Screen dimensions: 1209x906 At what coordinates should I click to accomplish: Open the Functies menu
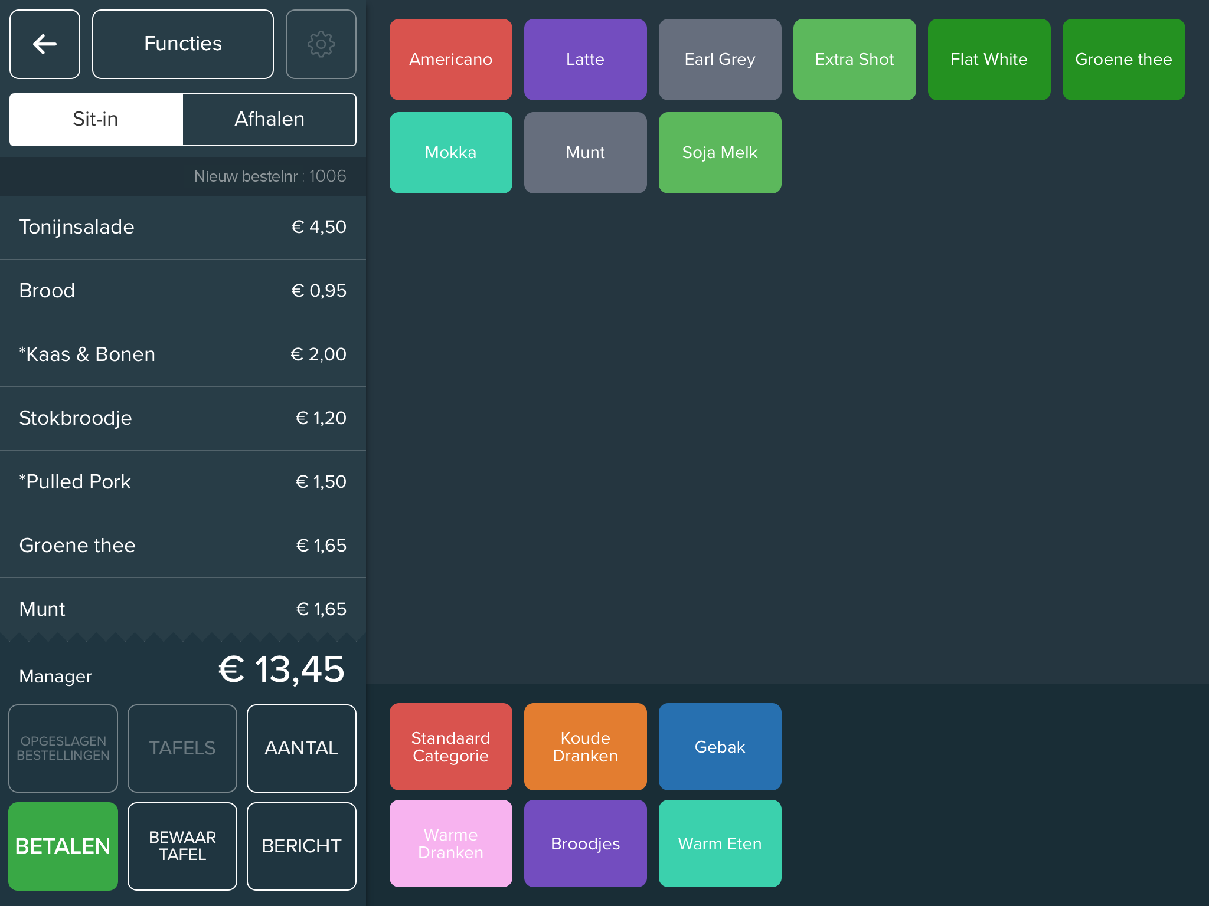click(183, 44)
